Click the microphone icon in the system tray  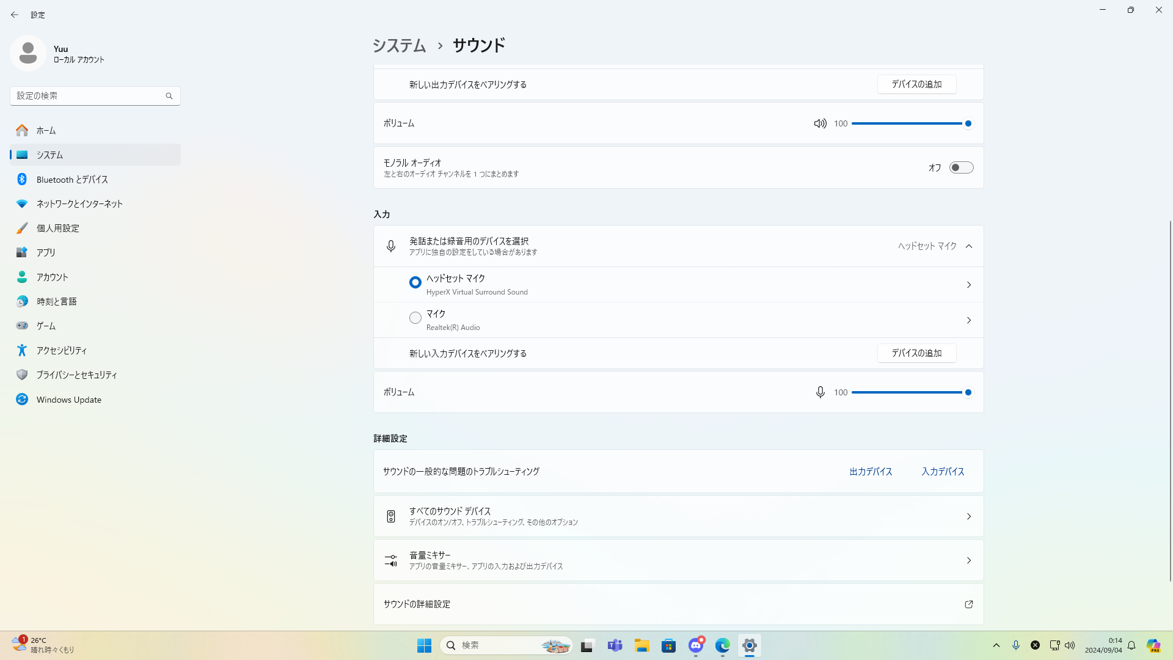click(x=1016, y=645)
